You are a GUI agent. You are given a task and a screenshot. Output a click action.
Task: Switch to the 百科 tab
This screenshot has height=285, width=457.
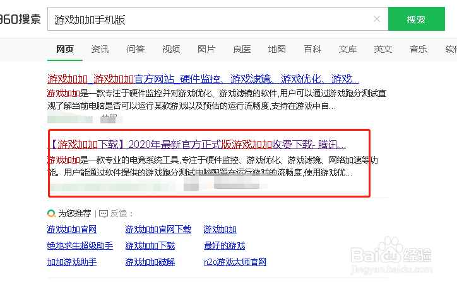[x=312, y=49]
